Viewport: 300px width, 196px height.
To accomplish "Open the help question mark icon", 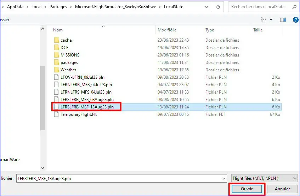I will click(296, 20).
